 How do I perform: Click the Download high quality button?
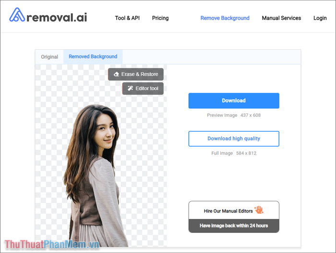[x=234, y=139]
